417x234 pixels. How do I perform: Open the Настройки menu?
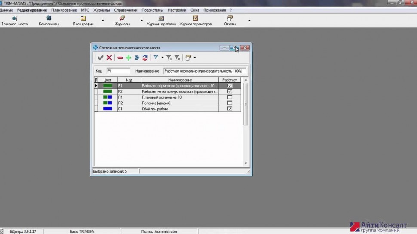click(x=177, y=10)
